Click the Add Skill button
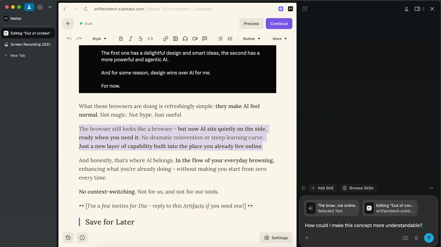This screenshot has width=441, height=247. tap(323, 188)
